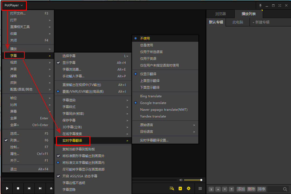Screen dimensions: 291x194
Task: Click 退出 menu item
Action: tap(28, 169)
